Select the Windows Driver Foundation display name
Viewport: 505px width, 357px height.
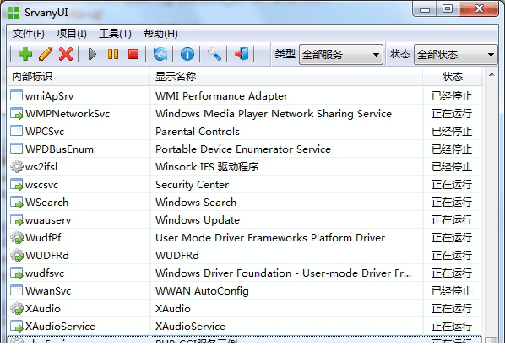point(283,273)
